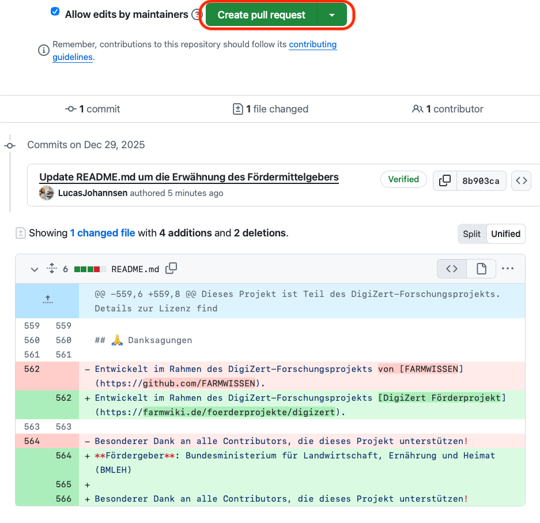
Task: Open the 1 commit tab
Action: [x=93, y=109]
